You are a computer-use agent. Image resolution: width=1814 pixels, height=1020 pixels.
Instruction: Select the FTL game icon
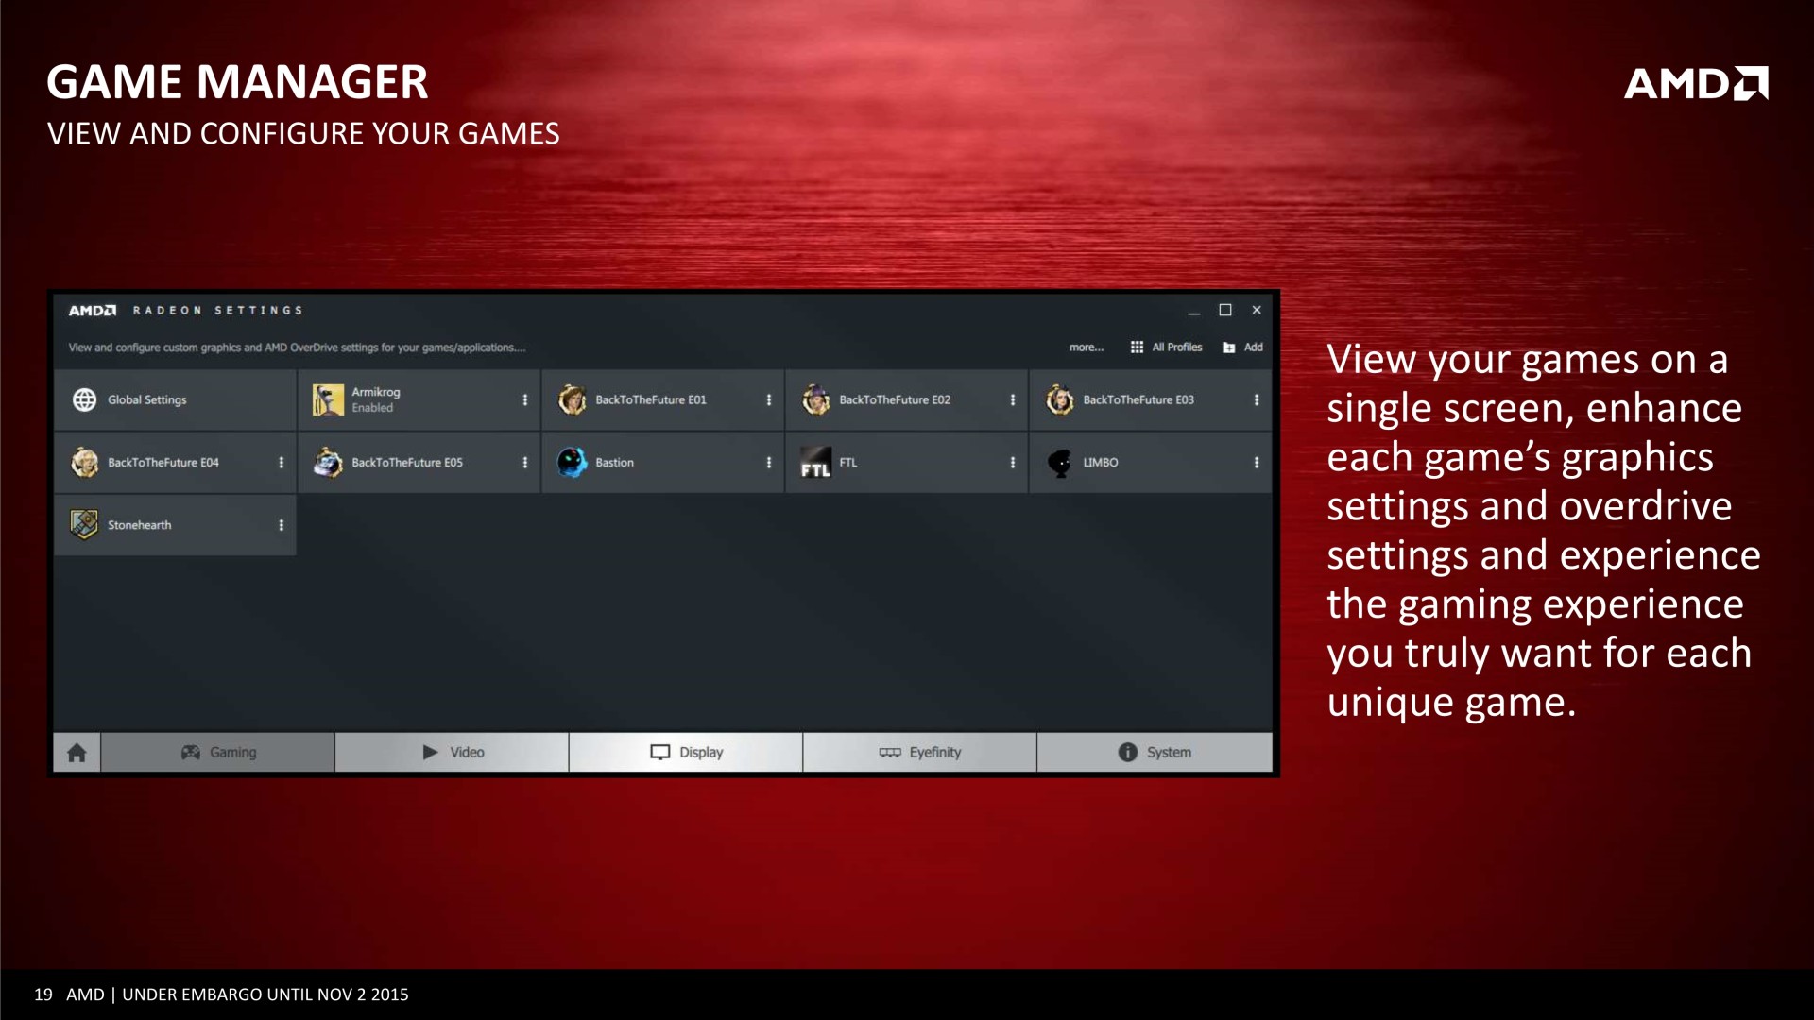coord(815,463)
